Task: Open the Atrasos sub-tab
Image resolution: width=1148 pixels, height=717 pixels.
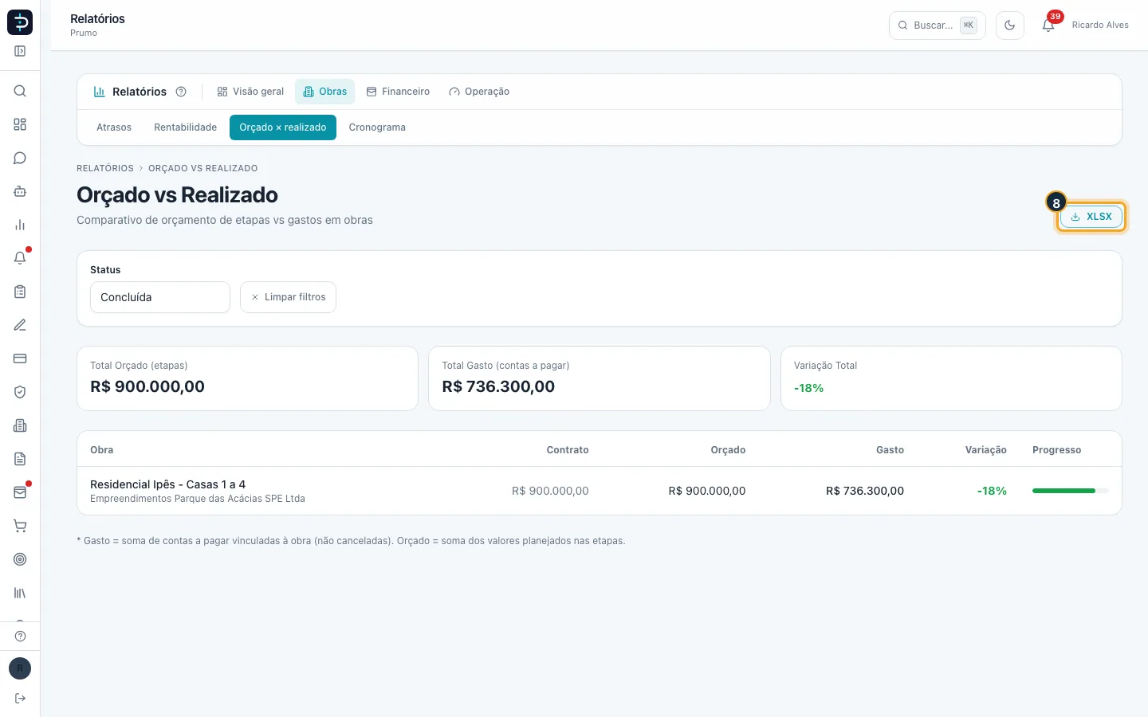Action: pos(114,127)
